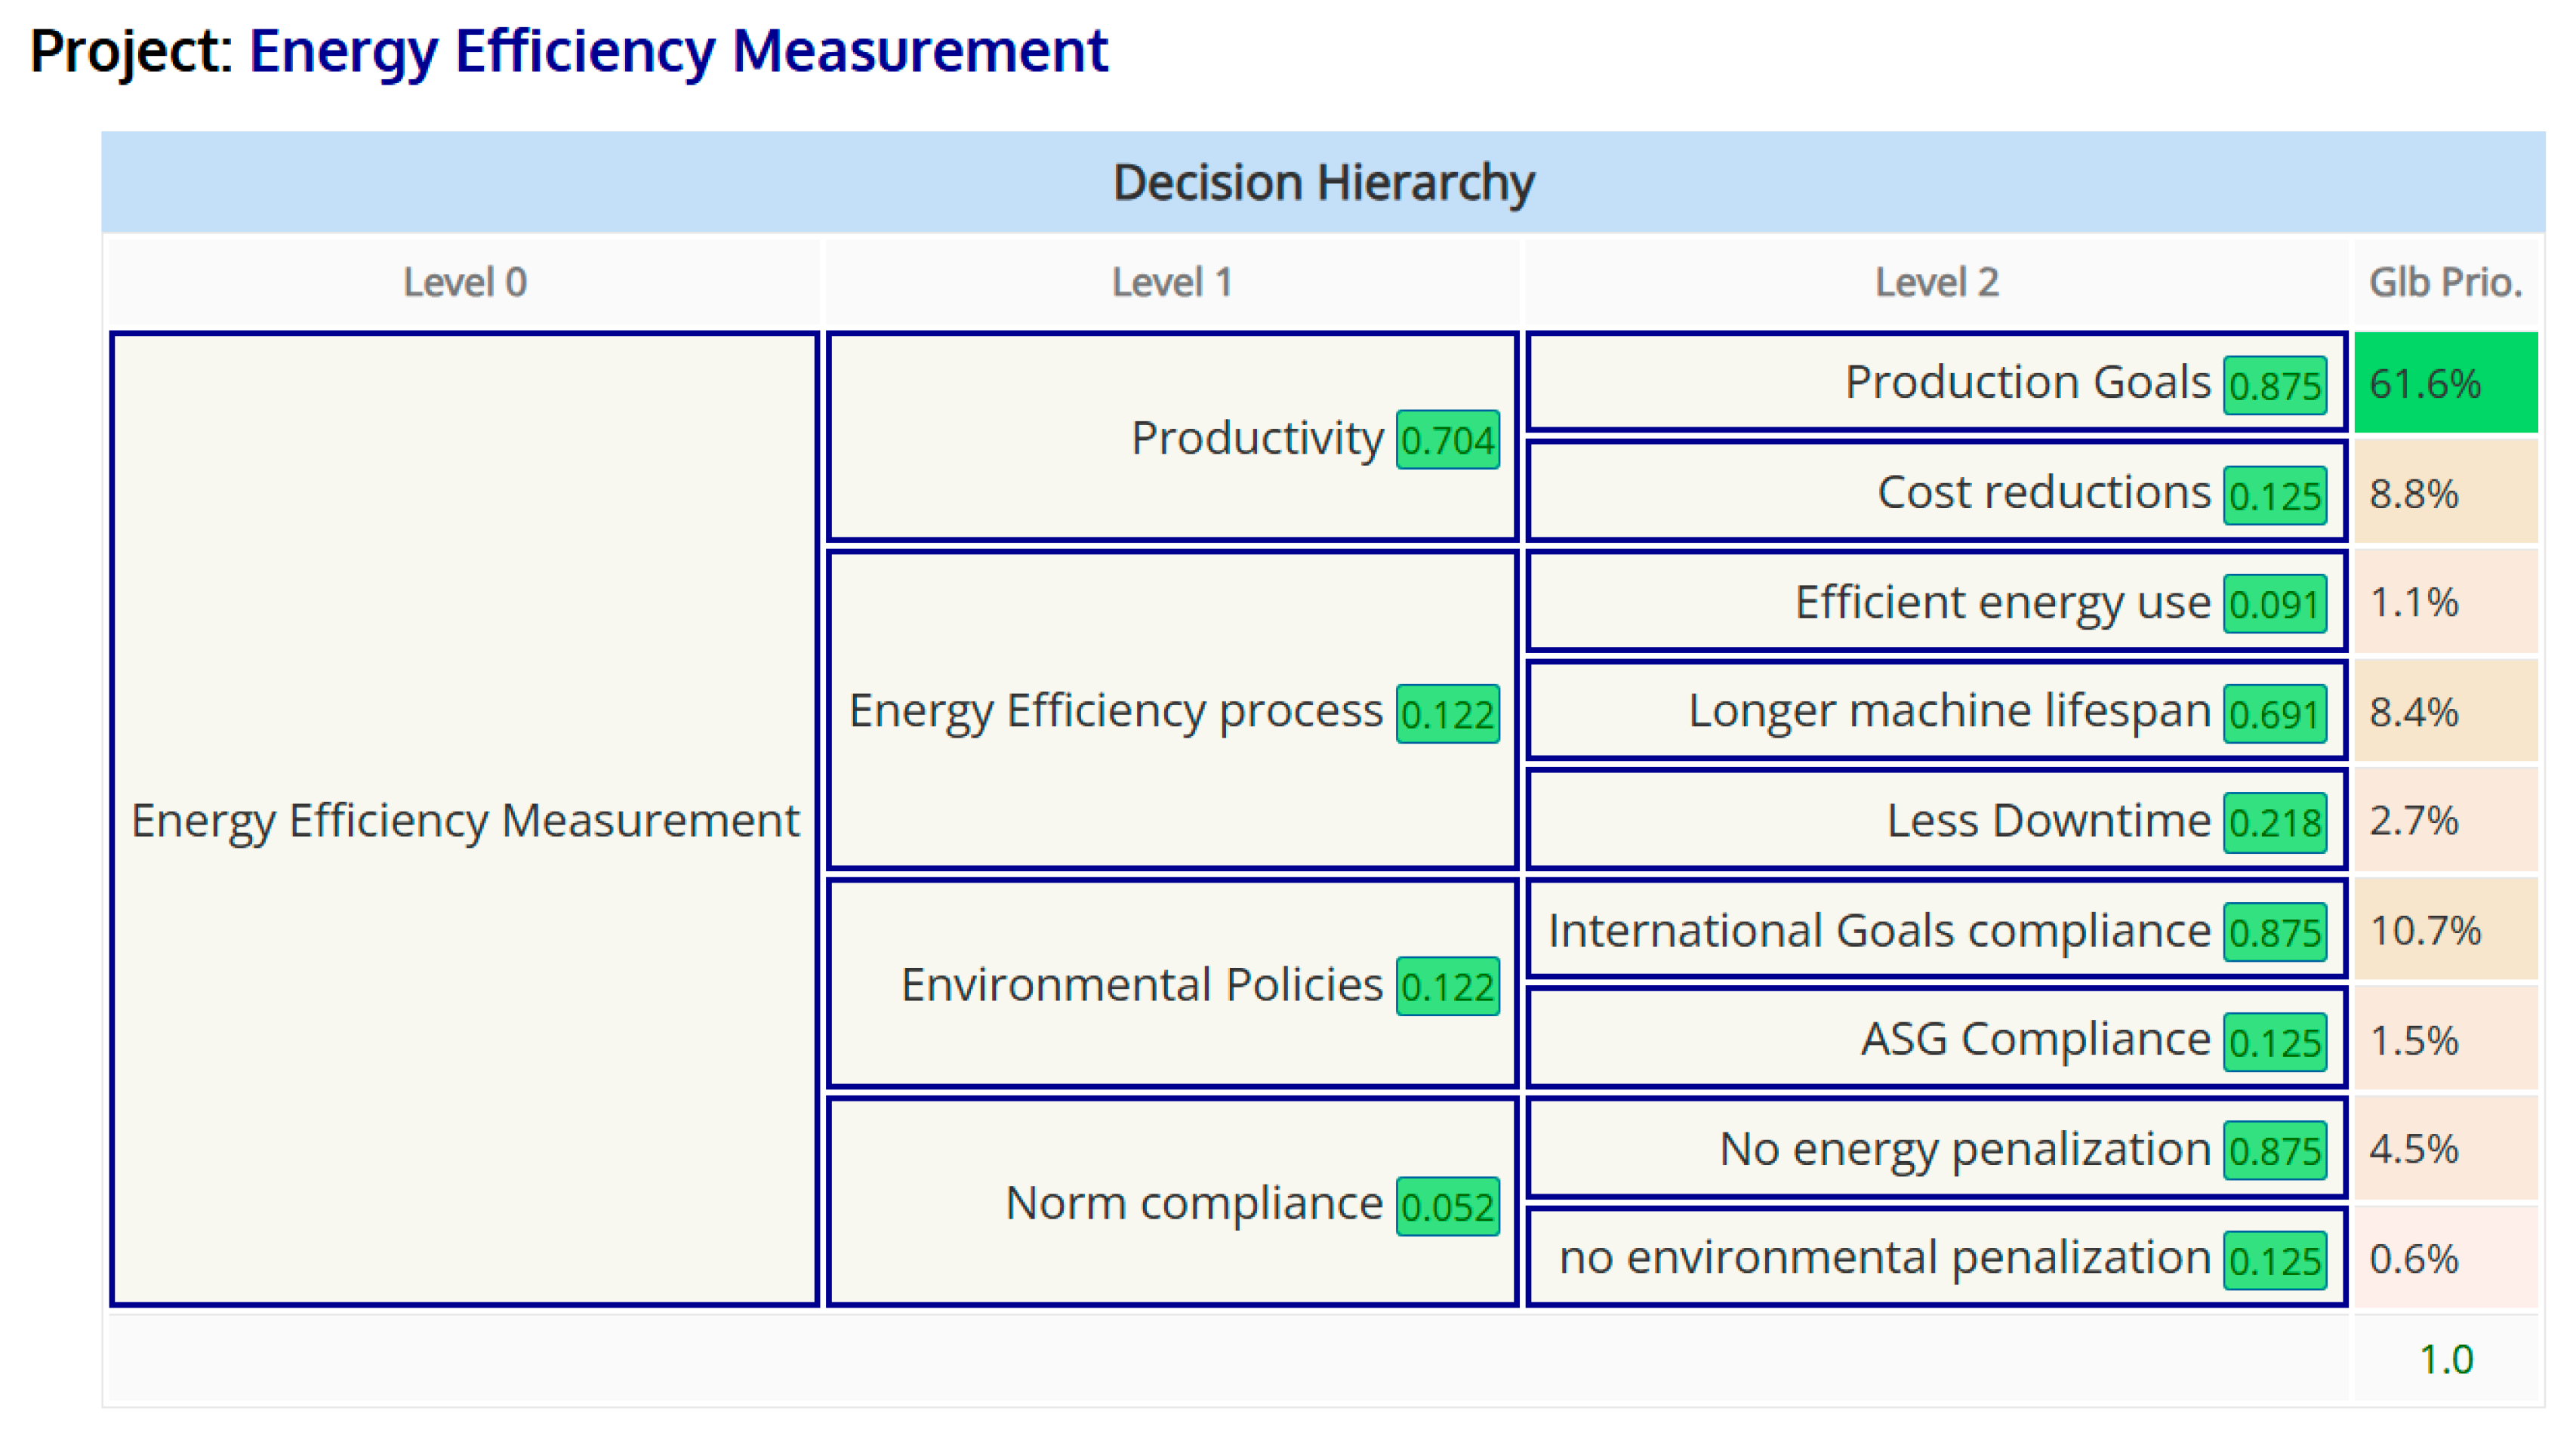This screenshot has width=2573, height=1445.
Task: Click the Norm compliance 0.052 badge
Action: [1447, 1206]
